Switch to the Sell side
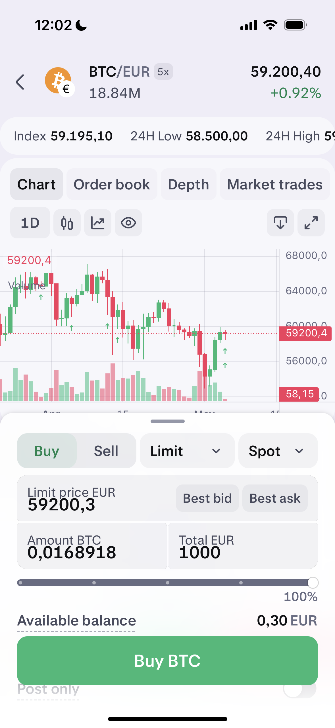Viewport: 335px width, 728px height. 106,451
